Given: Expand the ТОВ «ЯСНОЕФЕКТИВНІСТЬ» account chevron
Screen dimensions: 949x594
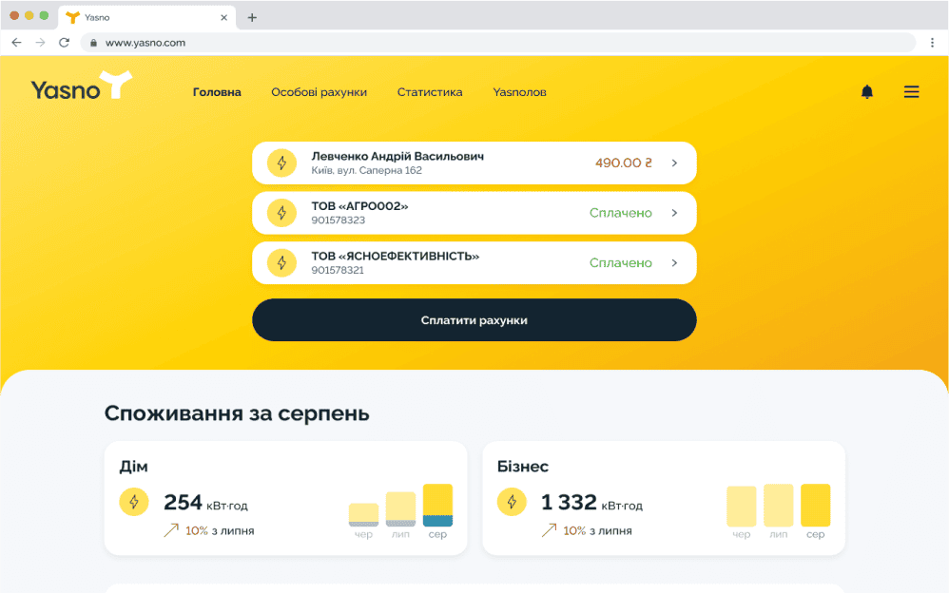Looking at the screenshot, I should [x=674, y=263].
